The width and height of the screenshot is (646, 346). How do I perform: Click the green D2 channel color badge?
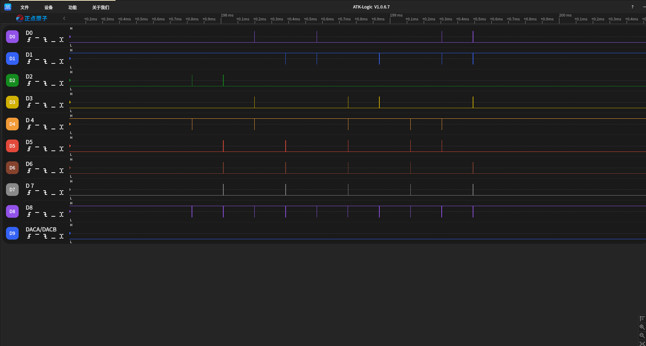[12, 80]
